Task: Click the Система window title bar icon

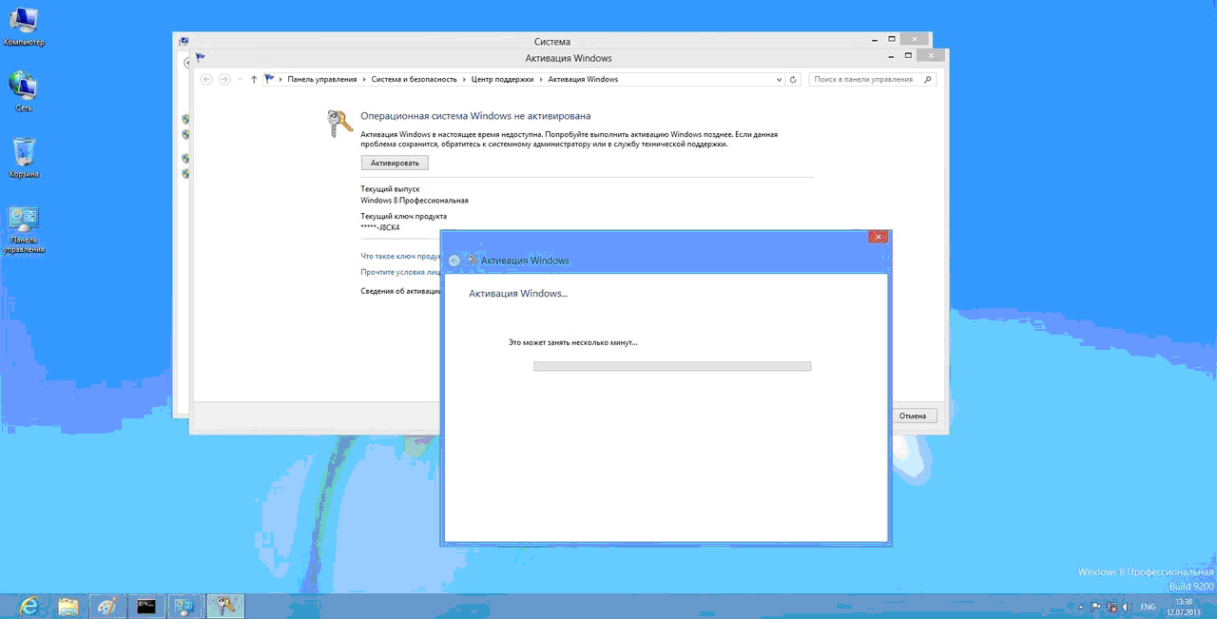Action: coord(184,41)
